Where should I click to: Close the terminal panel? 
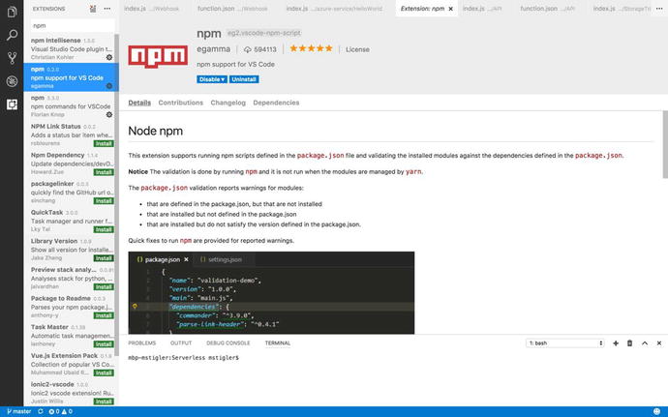pos(659,343)
